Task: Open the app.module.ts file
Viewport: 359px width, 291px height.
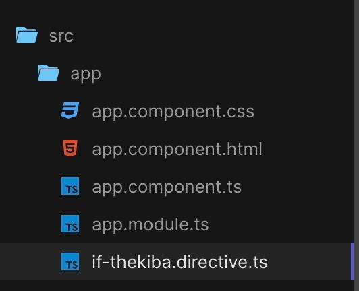Action: [x=150, y=224]
